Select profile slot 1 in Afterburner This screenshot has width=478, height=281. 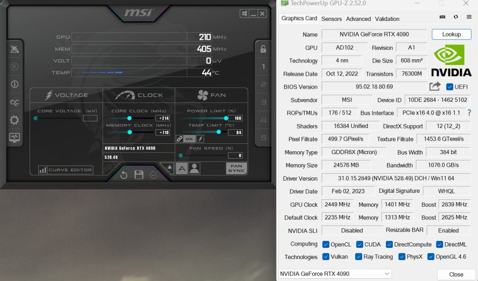click(263, 66)
